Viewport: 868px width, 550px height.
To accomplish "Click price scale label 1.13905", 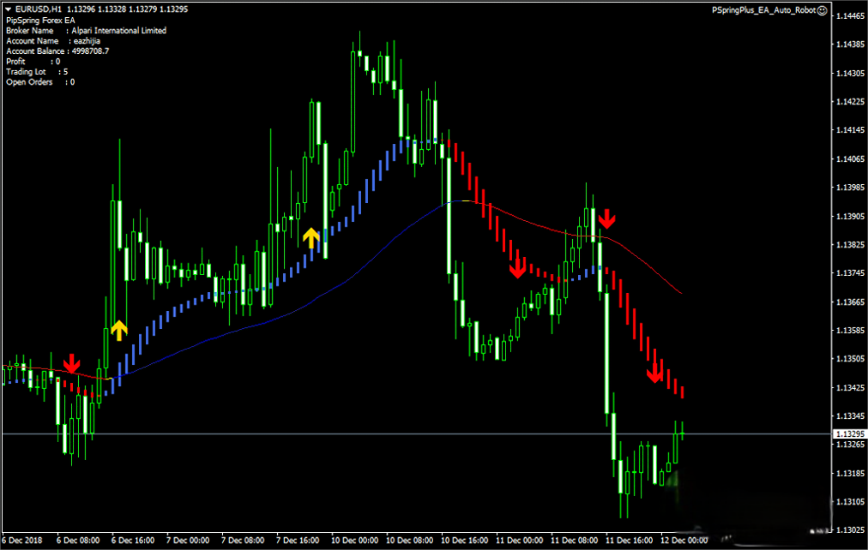I will pyautogui.click(x=850, y=216).
